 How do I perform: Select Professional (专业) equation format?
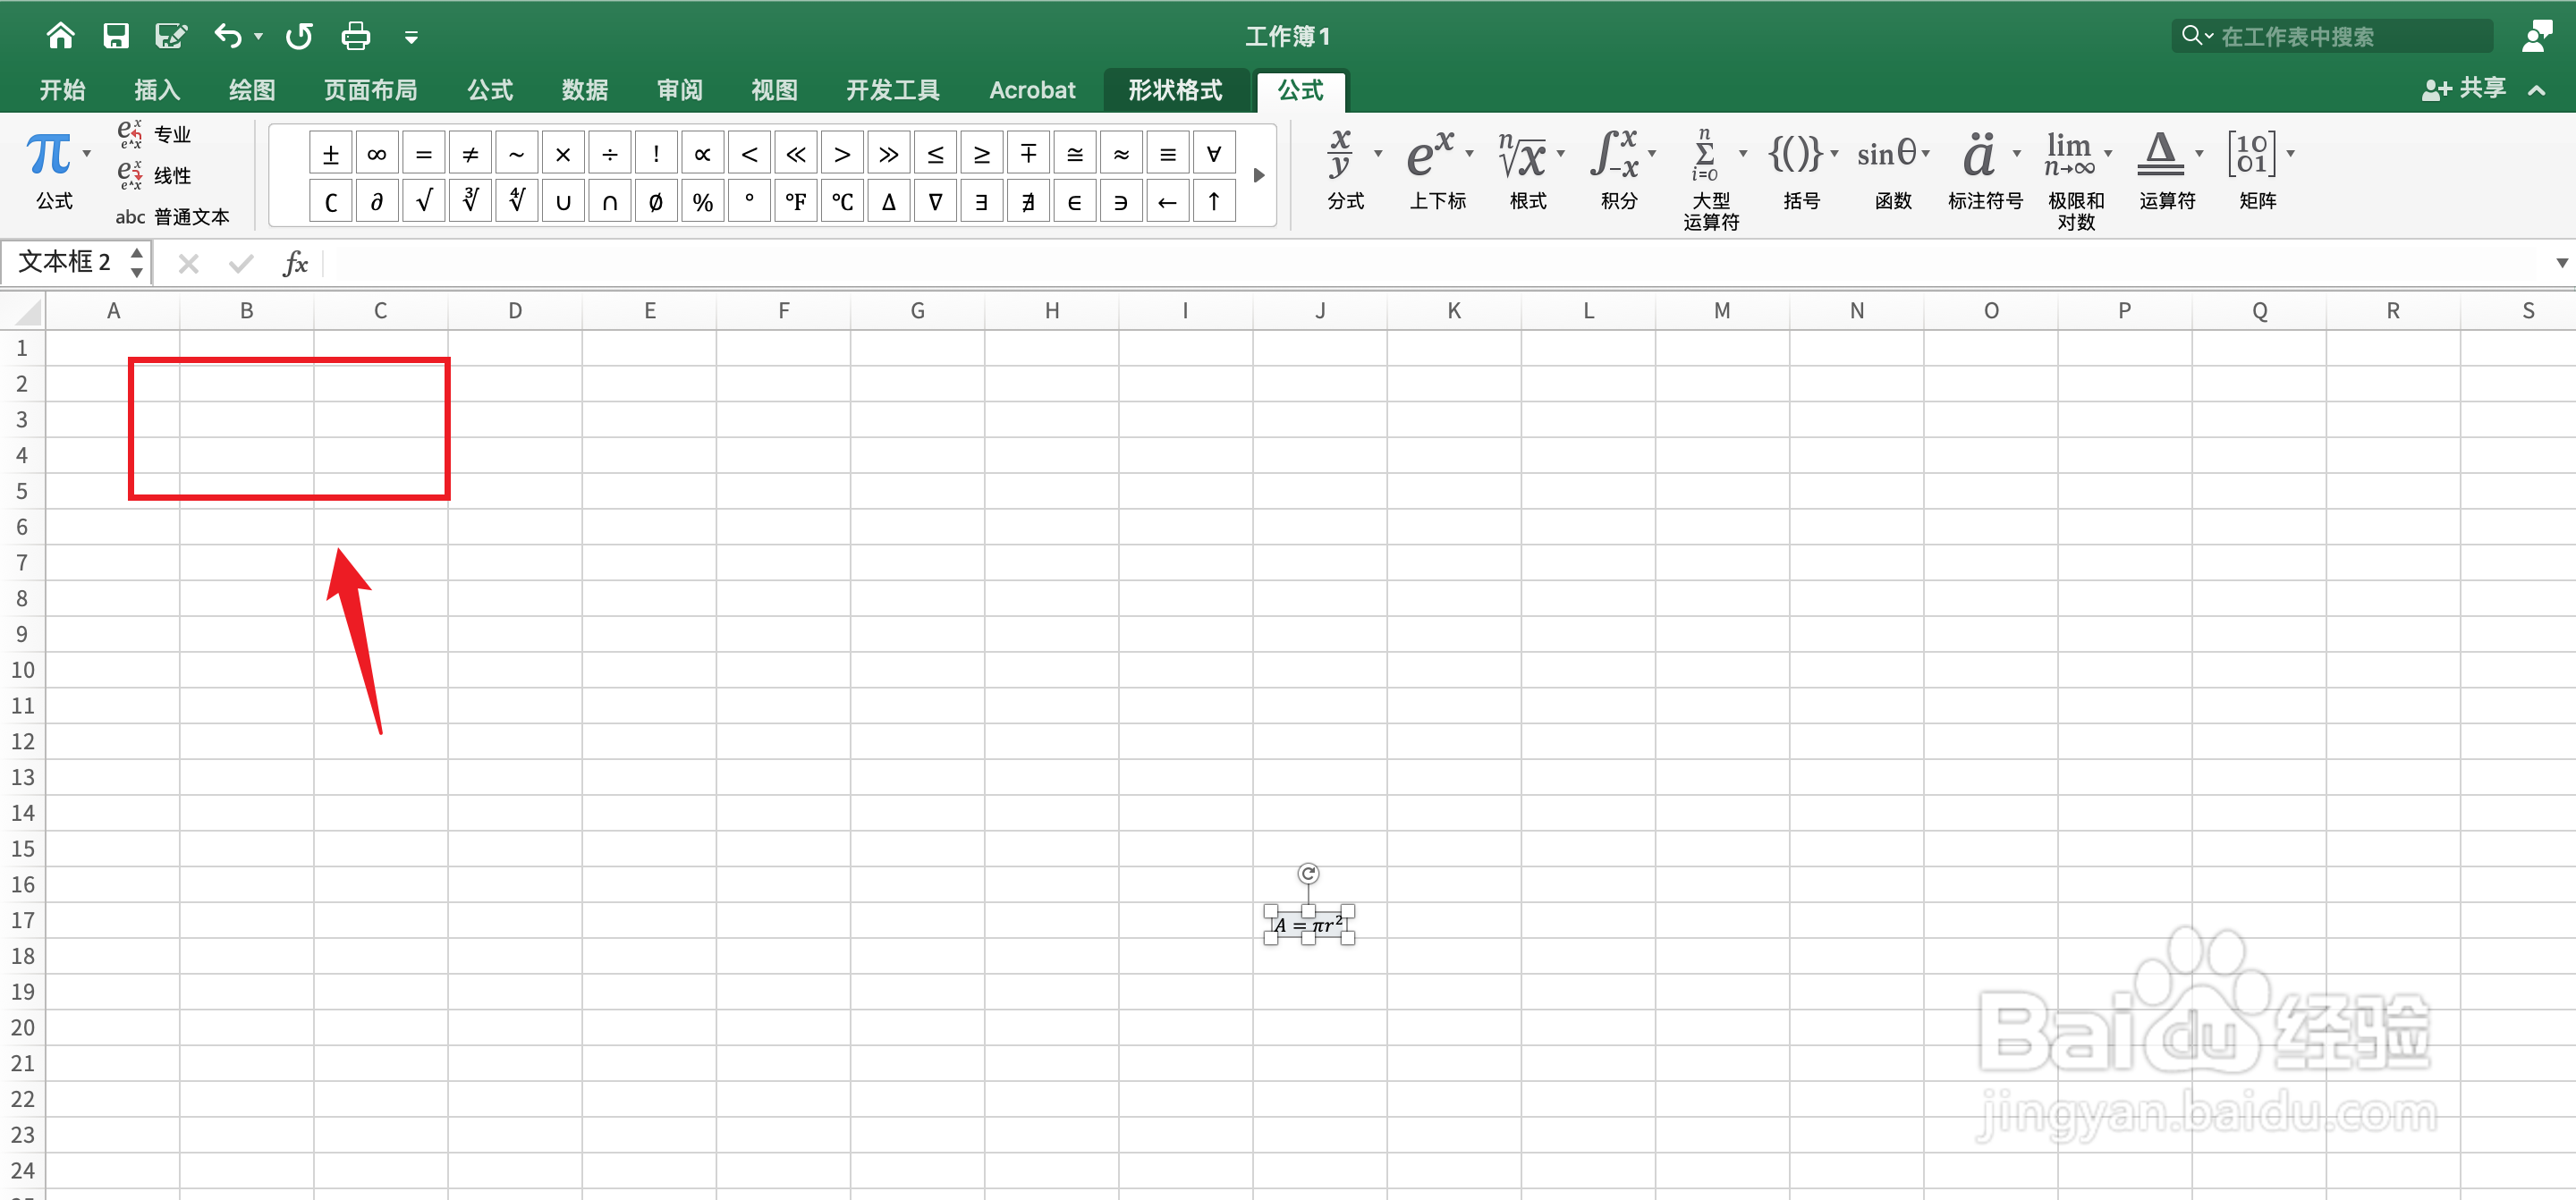coord(154,134)
